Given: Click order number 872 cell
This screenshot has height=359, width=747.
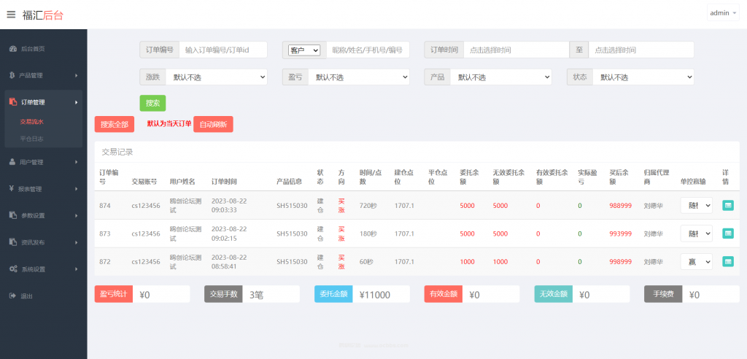Looking at the screenshot, I should (105, 262).
